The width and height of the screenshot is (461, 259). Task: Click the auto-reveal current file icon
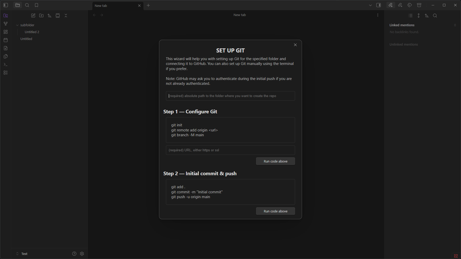(x=58, y=16)
